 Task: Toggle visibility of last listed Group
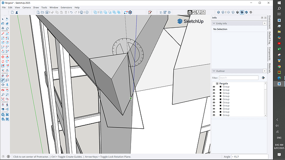pyautogui.click(x=214, y=115)
